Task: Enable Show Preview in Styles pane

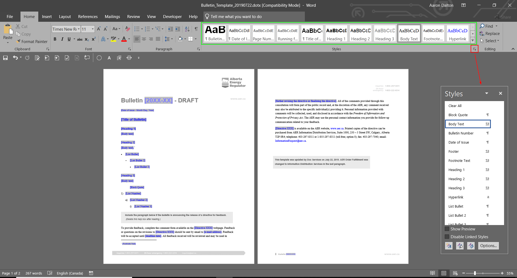Action: click(447, 229)
